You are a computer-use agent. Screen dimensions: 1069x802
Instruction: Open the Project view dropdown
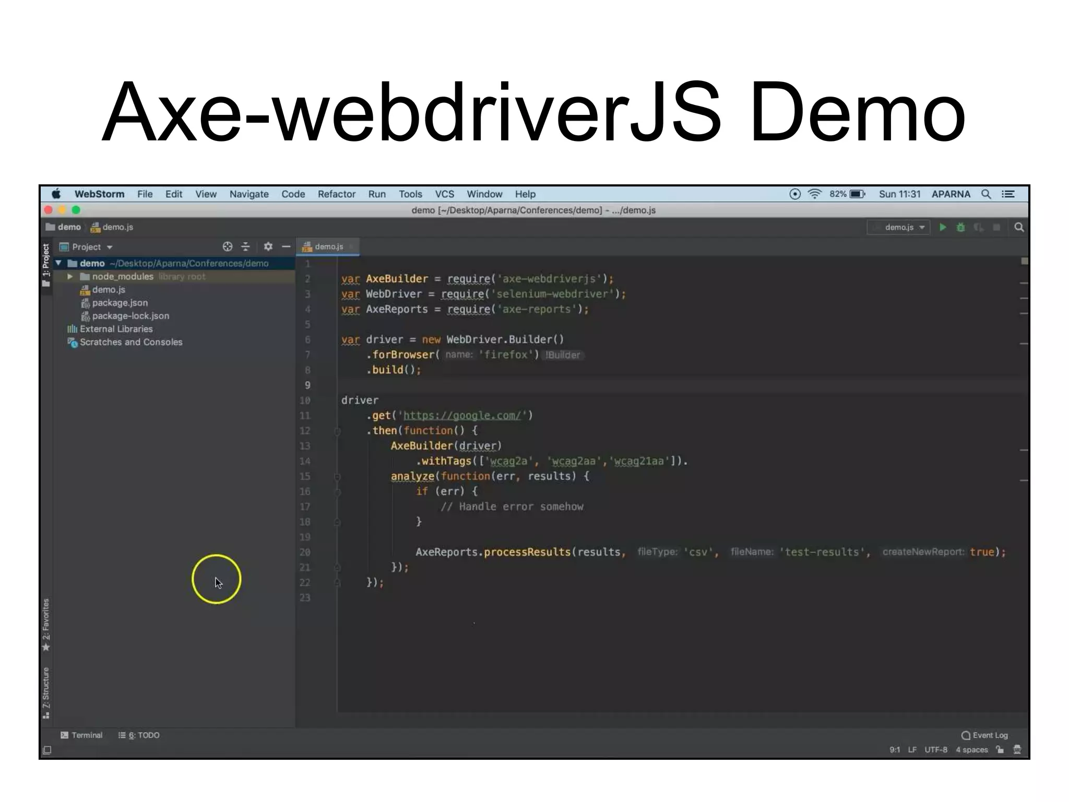point(86,247)
